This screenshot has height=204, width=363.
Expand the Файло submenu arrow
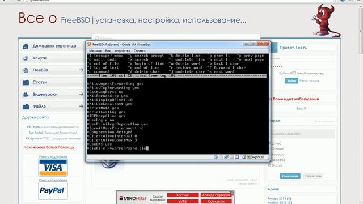point(81,106)
